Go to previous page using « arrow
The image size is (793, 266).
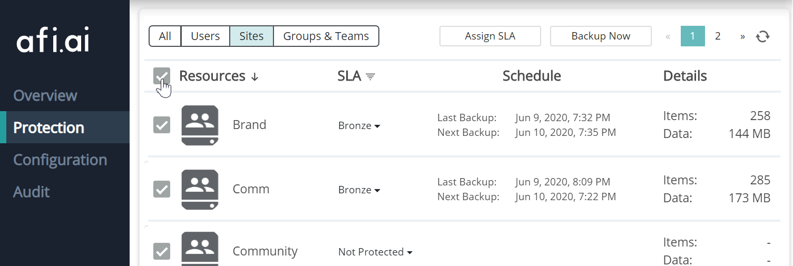tap(668, 36)
